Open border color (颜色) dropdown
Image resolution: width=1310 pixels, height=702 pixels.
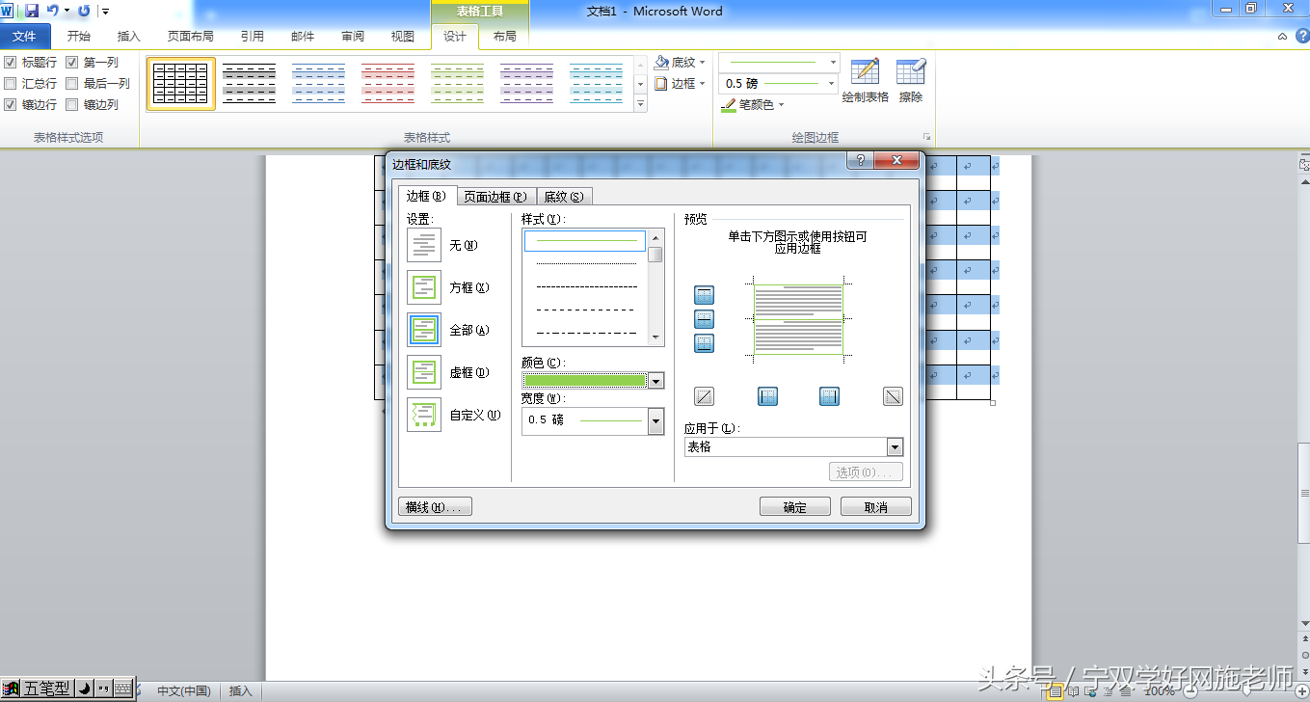[656, 381]
